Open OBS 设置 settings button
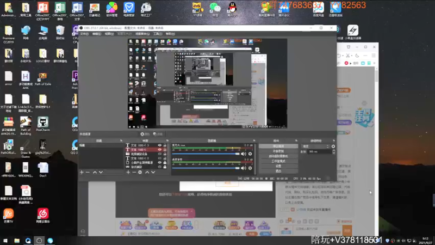 [x=278, y=166]
